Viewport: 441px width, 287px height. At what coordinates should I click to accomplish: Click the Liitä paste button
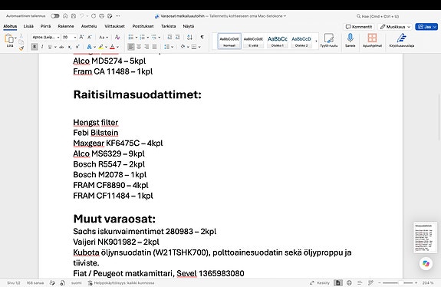(x=10, y=41)
